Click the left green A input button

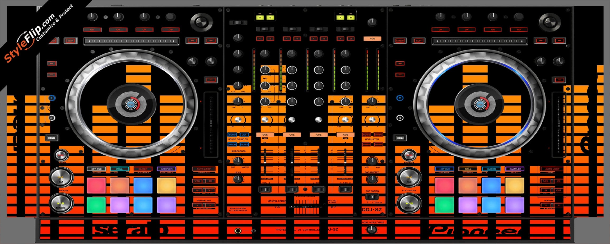[x=260, y=18]
